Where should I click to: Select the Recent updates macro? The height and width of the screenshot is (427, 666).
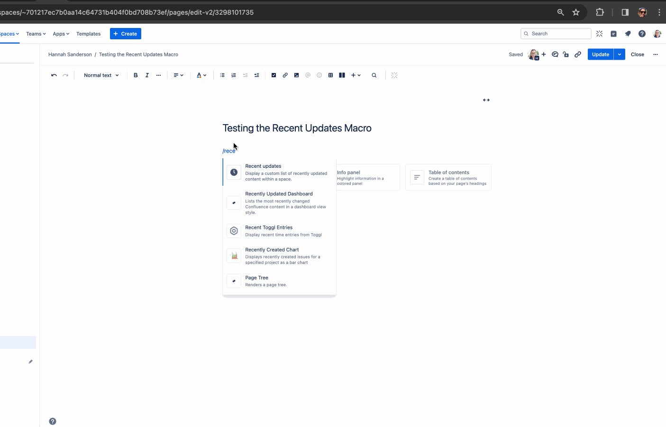pyautogui.click(x=279, y=173)
